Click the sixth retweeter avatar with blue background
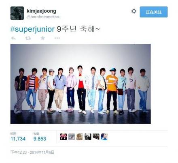Image resolution: width=178 pixels, height=163 pixels. click(x=104, y=137)
